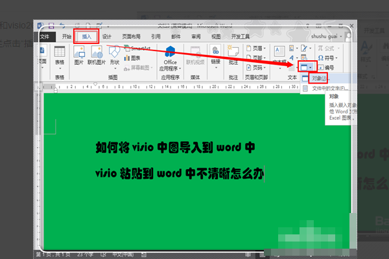This screenshot has width=389, height=259.
Task: Click the page count in the status bar
Action: point(53,254)
